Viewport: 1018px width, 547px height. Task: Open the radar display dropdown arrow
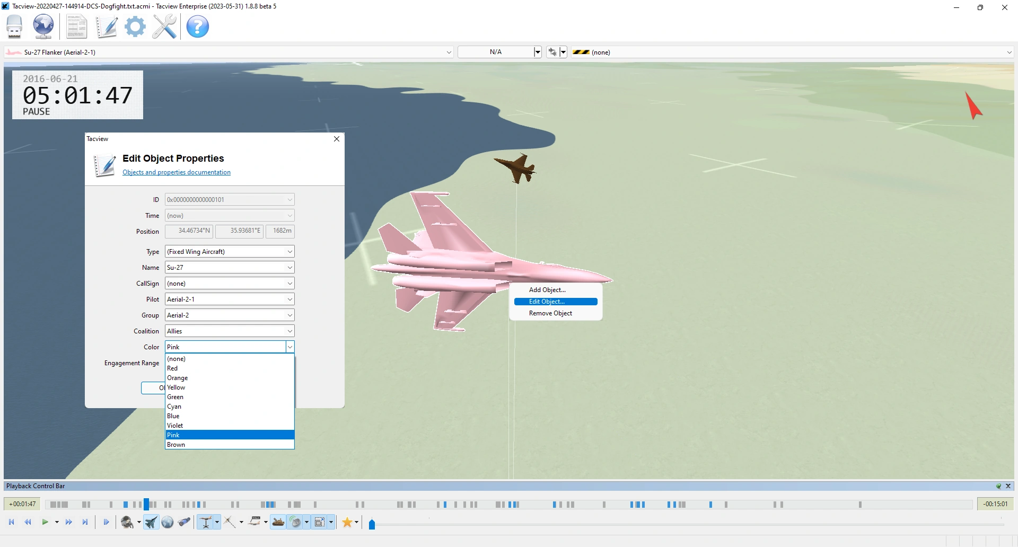(306, 522)
